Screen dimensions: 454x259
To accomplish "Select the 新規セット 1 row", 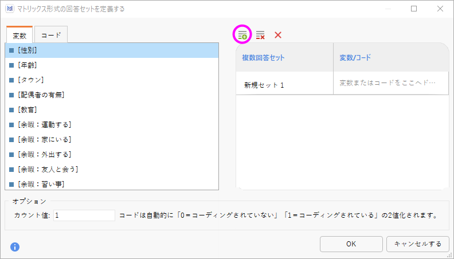I will [x=342, y=83].
